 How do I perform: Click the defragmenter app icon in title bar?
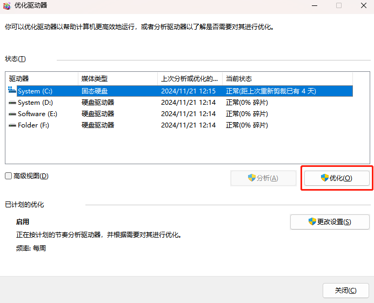coord(6,5)
